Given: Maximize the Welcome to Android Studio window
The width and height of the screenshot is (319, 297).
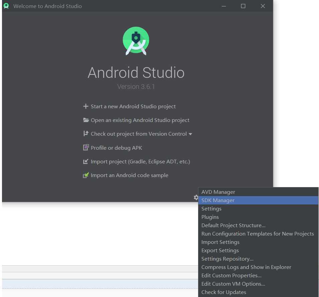Looking at the screenshot, I should 243,6.
